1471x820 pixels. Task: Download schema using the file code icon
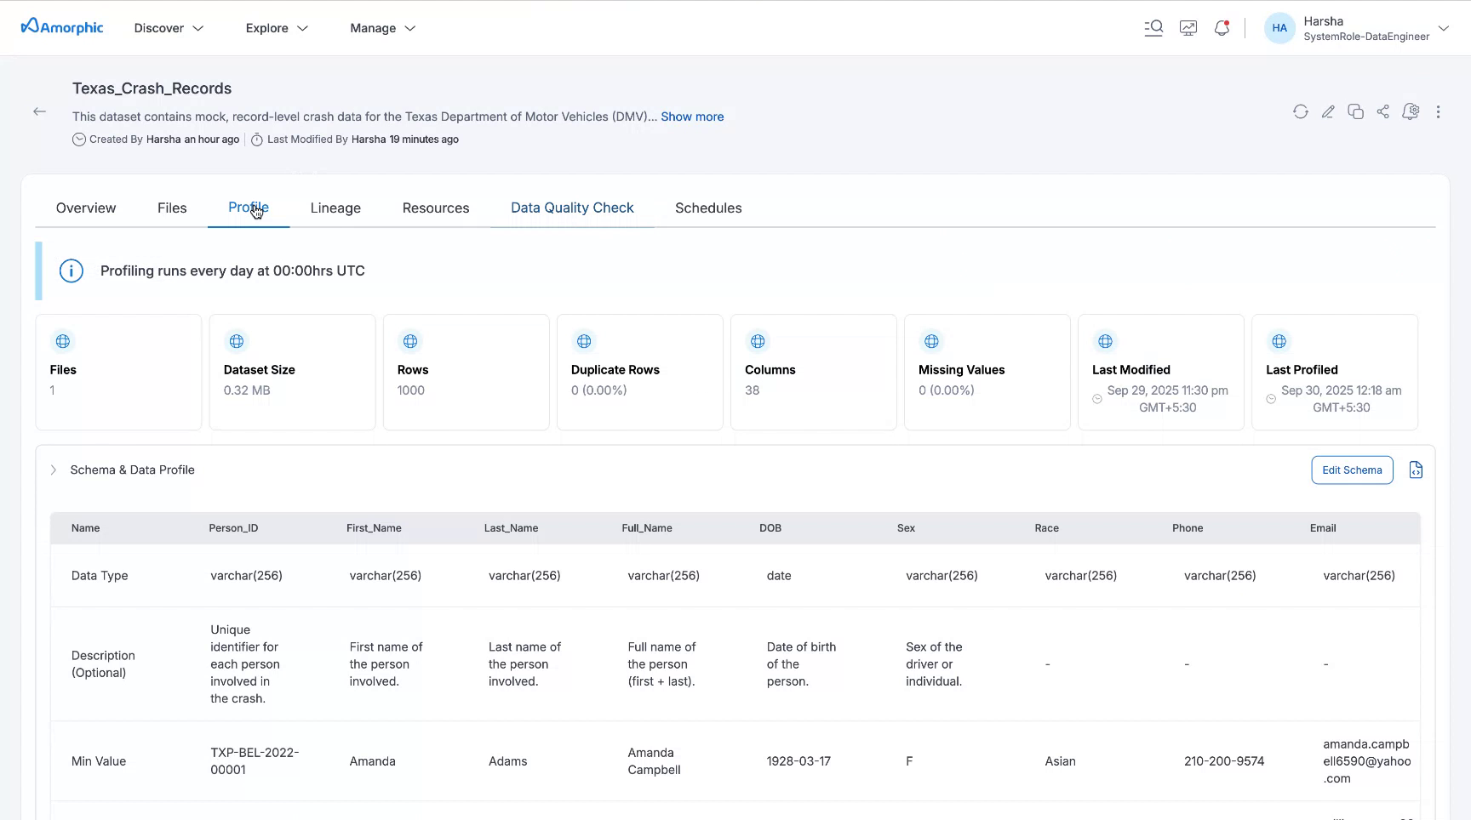pos(1416,470)
